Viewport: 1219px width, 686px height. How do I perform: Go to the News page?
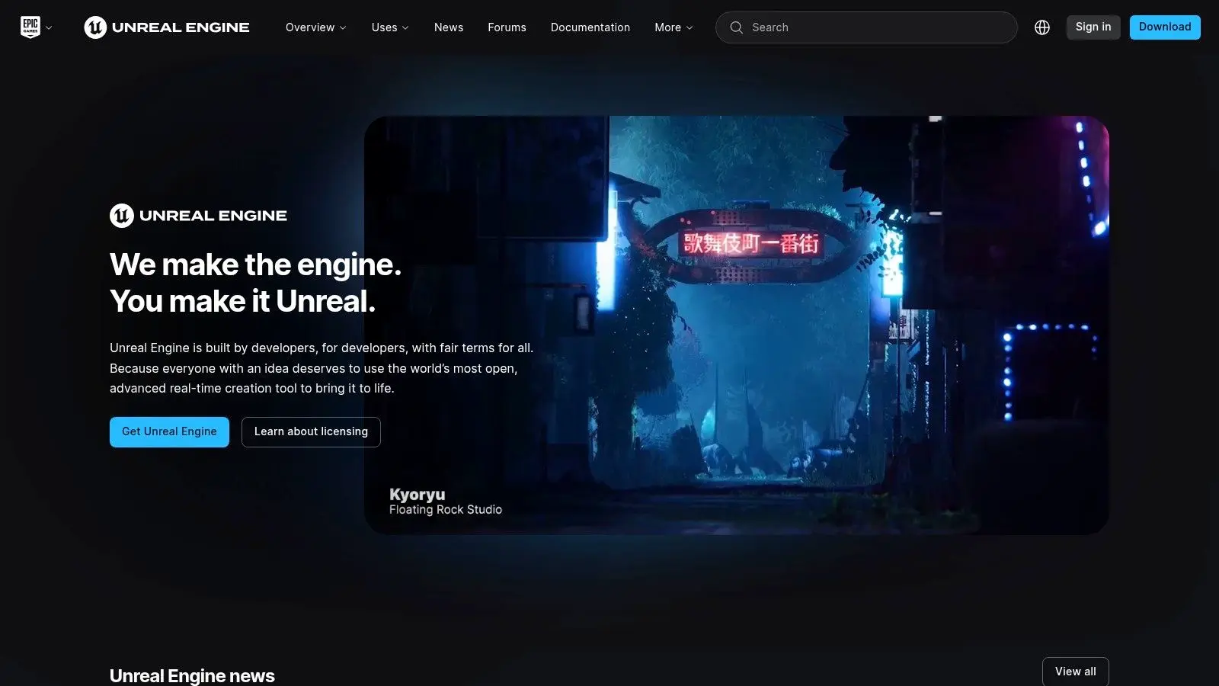point(449,27)
